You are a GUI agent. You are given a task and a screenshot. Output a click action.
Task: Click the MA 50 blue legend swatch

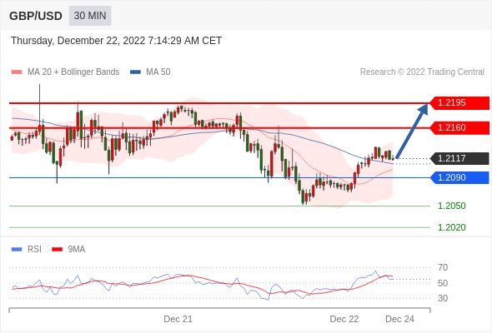[136, 72]
